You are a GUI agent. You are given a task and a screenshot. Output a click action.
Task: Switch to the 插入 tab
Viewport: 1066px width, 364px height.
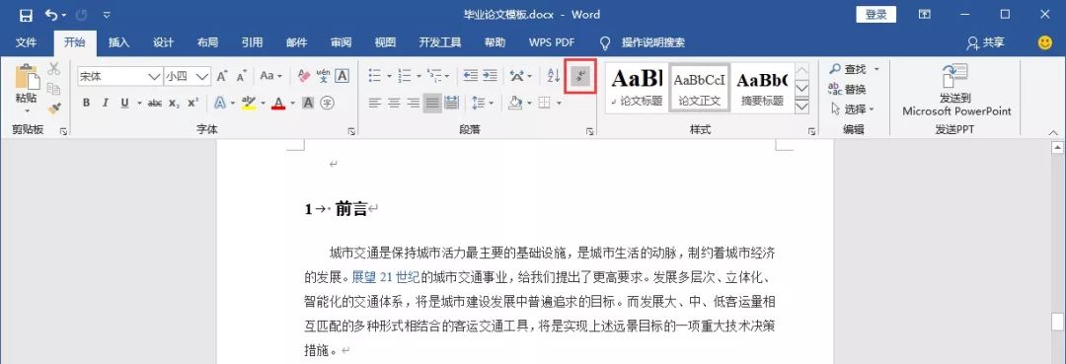click(x=118, y=42)
